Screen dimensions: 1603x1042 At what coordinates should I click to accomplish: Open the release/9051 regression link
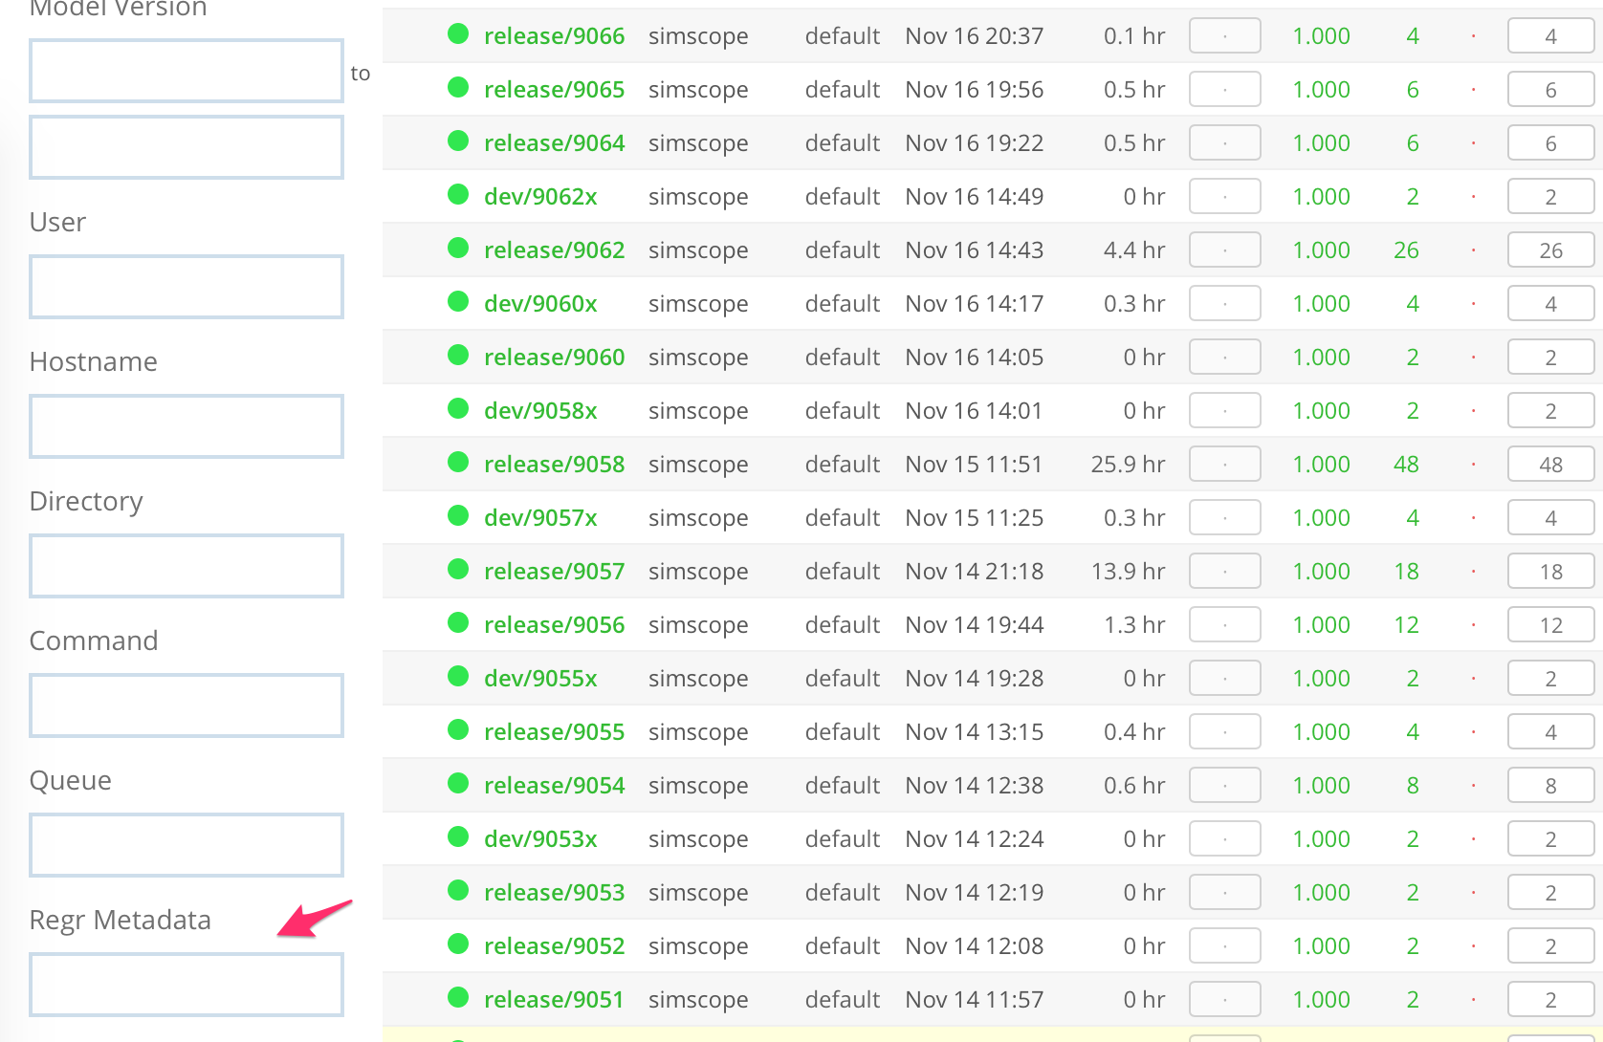(554, 1000)
